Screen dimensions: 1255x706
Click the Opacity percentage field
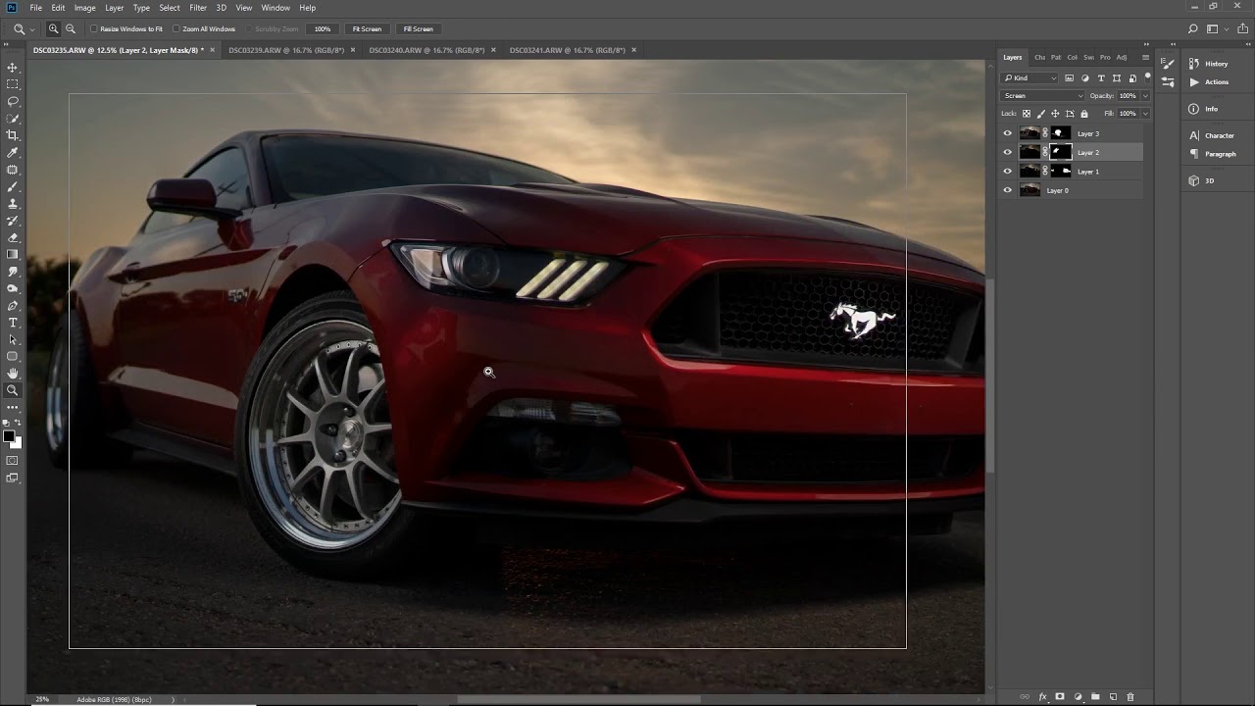(x=1128, y=95)
